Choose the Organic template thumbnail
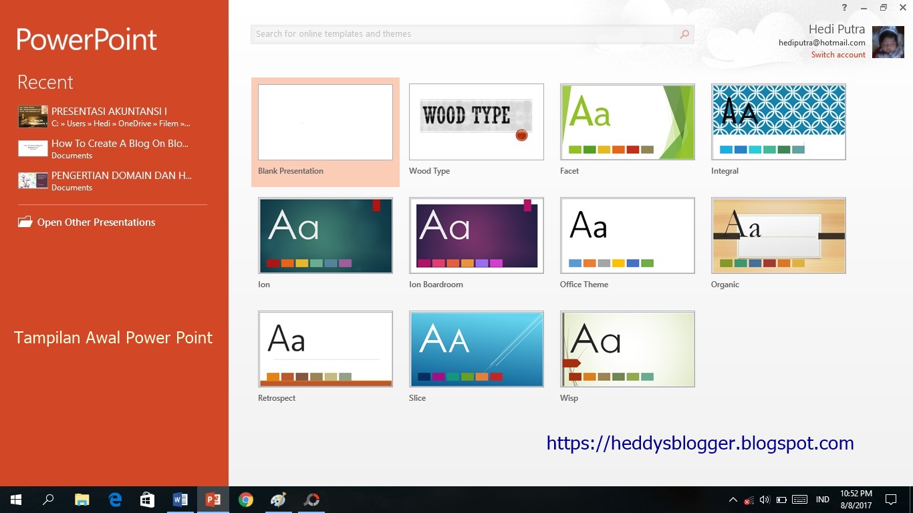This screenshot has height=513, width=913. point(779,236)
